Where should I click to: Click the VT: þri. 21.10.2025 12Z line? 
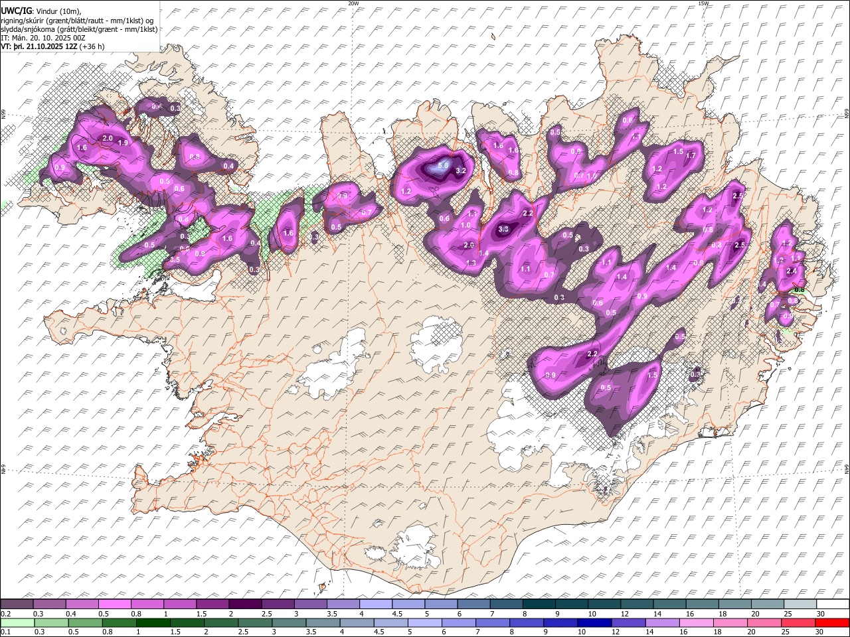click(53, 46)
